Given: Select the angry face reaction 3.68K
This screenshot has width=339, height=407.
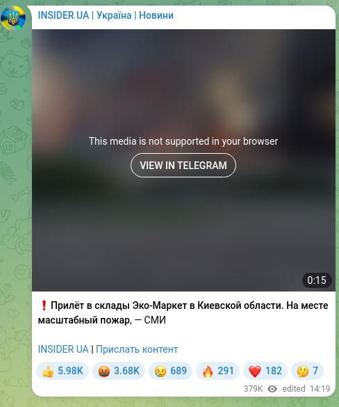Looking at the screenshot, I should (x=119, y=371).
